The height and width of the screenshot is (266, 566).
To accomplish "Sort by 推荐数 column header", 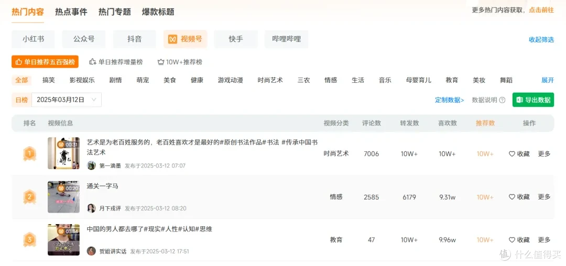I will (485, 123).
